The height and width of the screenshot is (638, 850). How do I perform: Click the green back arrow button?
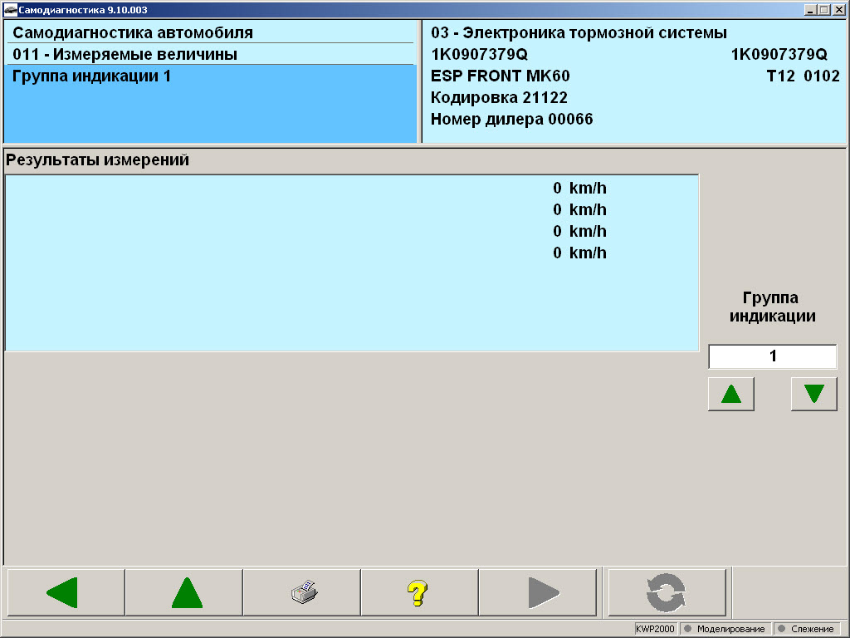(65, 592)
